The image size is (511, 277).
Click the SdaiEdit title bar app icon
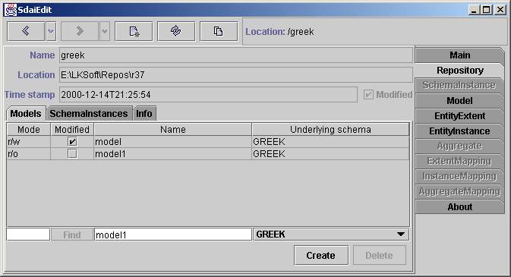10,10
